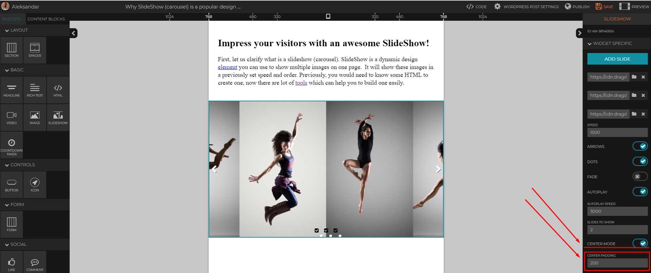651x273 pixels.
Task: Pick the Slideshow widget
Action: pos(58,118)
